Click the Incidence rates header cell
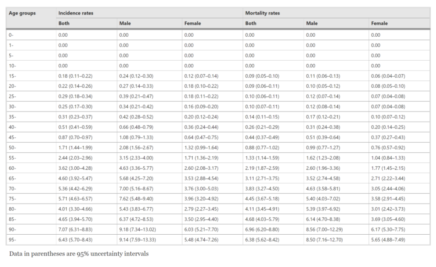This screenshot has width=436, height=267. click(76, 13)
